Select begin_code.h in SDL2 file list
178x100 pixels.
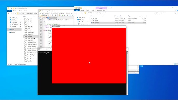(x=29, y=19)
